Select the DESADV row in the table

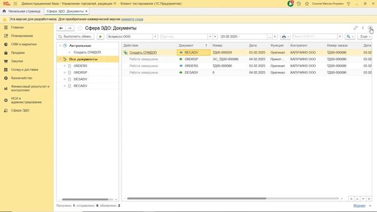tap(247, 72)
